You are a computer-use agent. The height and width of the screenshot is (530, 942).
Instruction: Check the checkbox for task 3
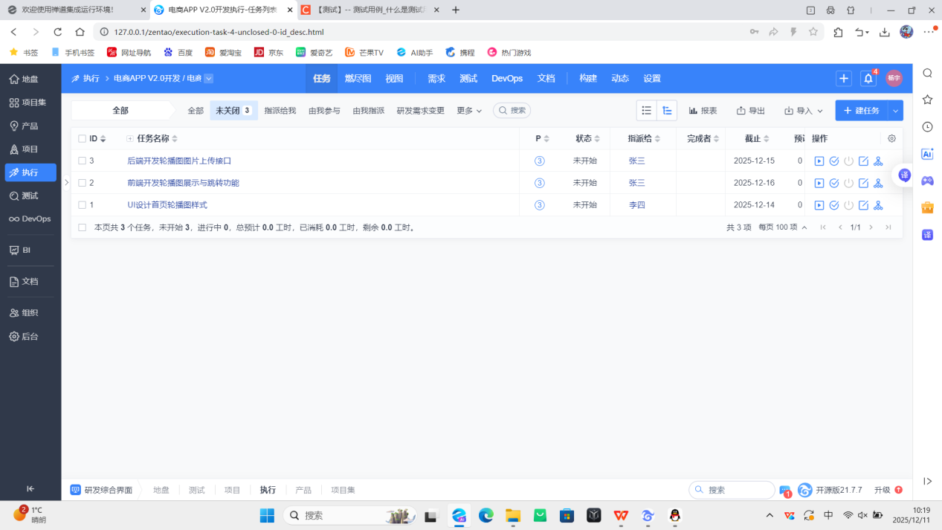coord(82,161)
